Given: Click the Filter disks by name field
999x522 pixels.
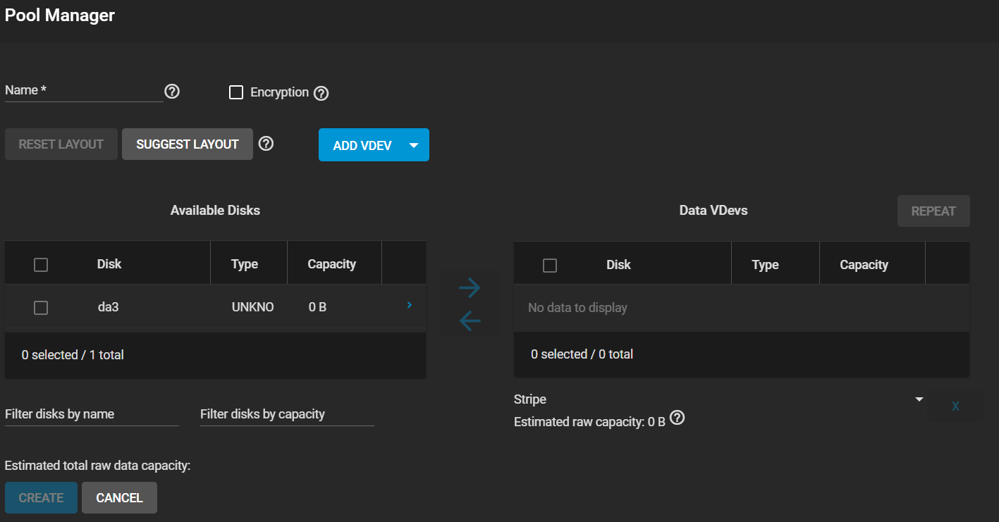Looking at the screenshot, I should tap(92, 414).
